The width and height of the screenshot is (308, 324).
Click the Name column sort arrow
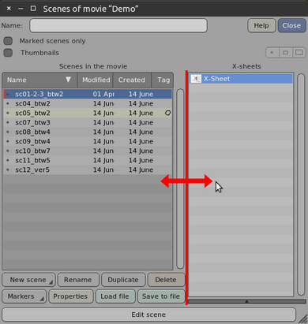pos(68,80)
